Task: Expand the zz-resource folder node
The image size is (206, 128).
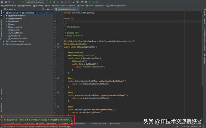Action: (6, 27)
